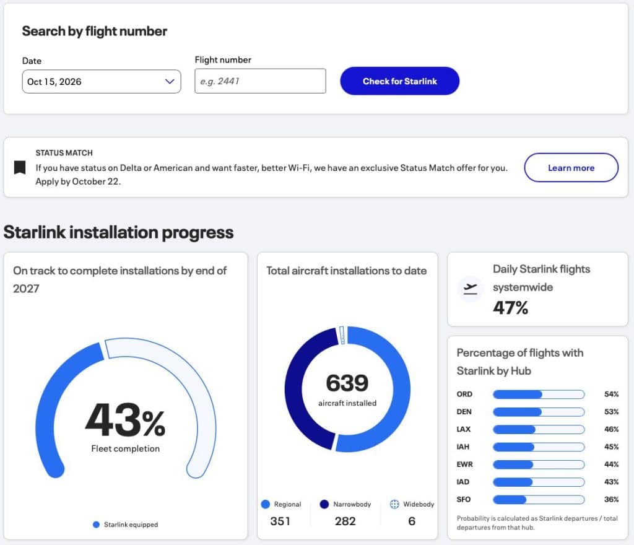Click the Search by flight number heading
This screenshot has height=545, width=634.
pos(94,31)
